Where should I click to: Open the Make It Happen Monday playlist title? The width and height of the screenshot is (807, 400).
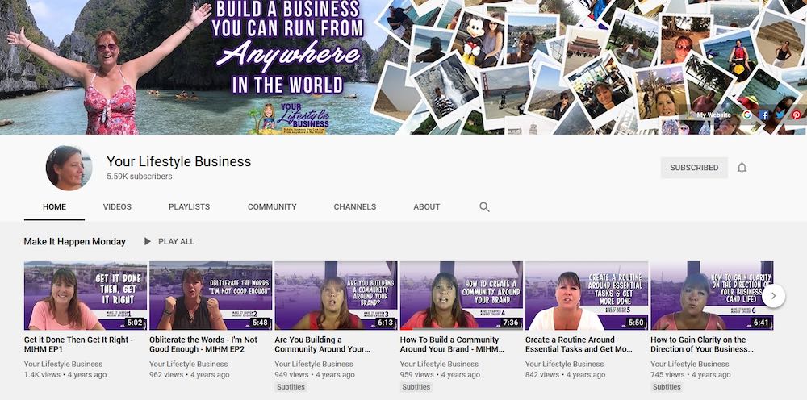click(74, 242)
